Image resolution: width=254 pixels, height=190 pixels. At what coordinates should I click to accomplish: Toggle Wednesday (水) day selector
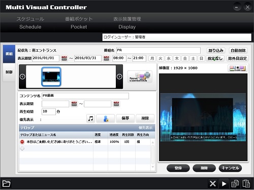coord(169,58)
